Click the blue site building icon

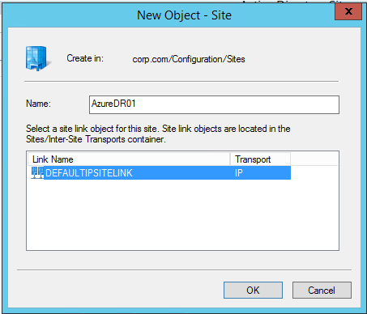coord(38,58)
